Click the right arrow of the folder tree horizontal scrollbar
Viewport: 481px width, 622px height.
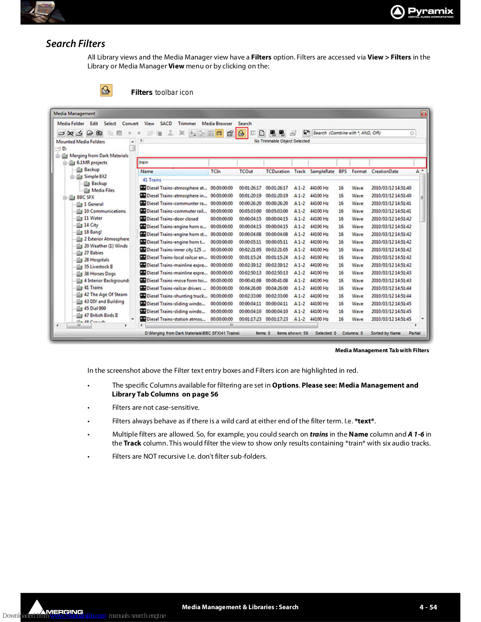[126, 326]
